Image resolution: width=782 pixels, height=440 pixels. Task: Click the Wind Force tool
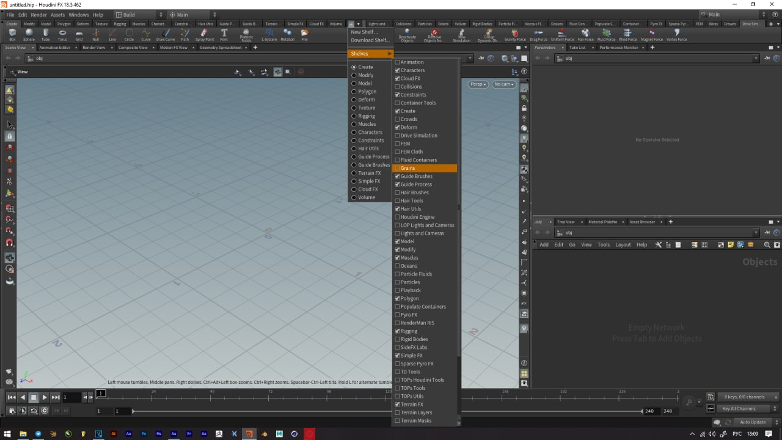tap(627, 35)
